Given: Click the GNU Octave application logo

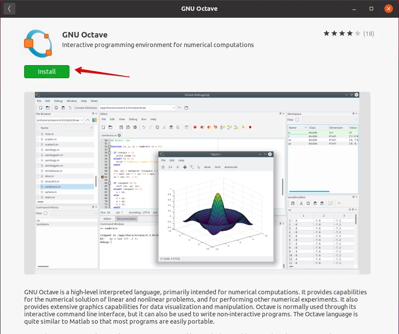Looking at the screenshot, I should tap(38, 44).
